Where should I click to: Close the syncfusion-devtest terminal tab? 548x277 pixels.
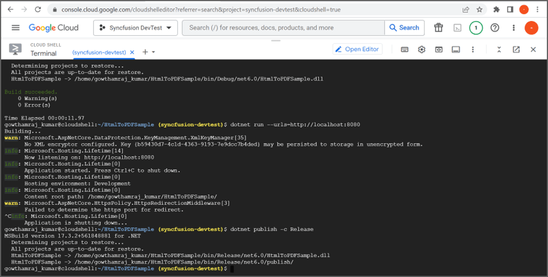coord(132,53)
